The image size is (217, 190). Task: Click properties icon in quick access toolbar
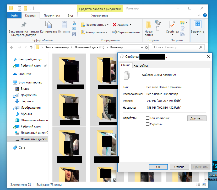pyautogui.click(x=20, y=8)
